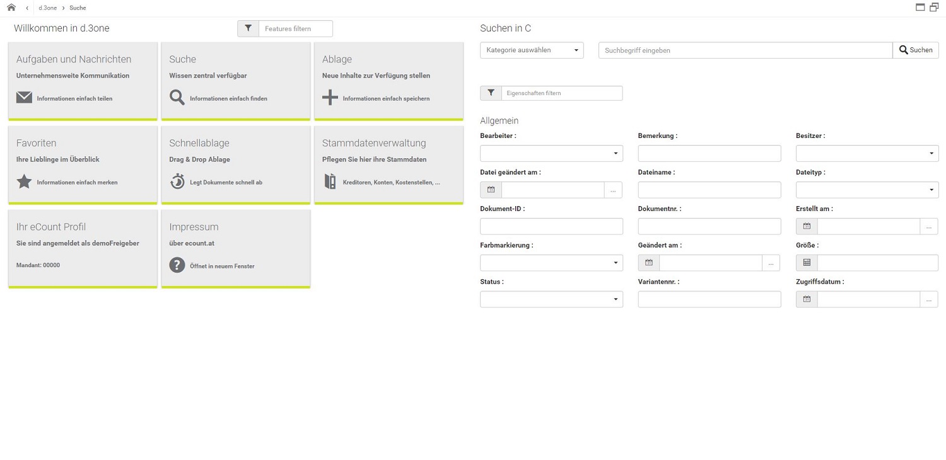
Task: Focus the Variantennr. text field
Action: tap(709, 299)
